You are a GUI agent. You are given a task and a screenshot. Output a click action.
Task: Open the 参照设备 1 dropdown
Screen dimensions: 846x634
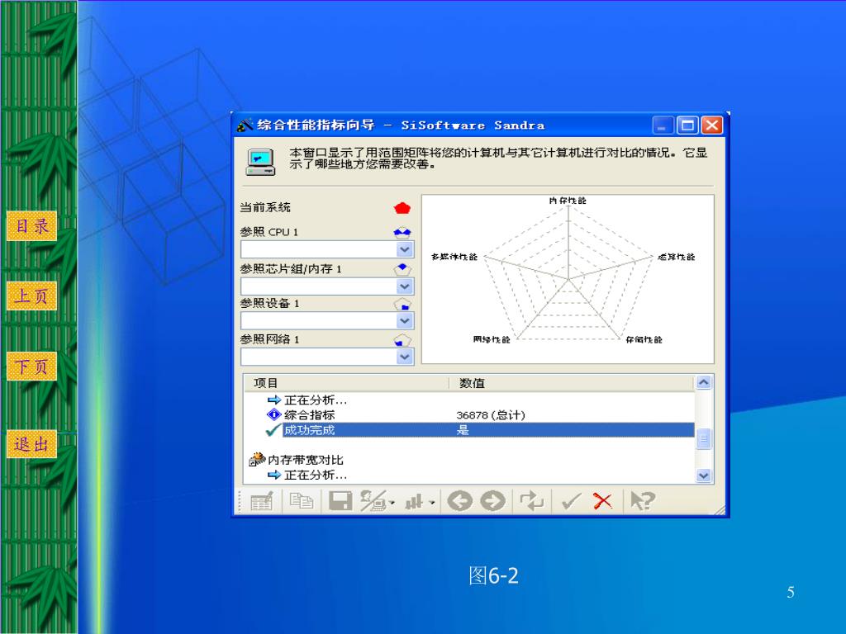[405, 321]
